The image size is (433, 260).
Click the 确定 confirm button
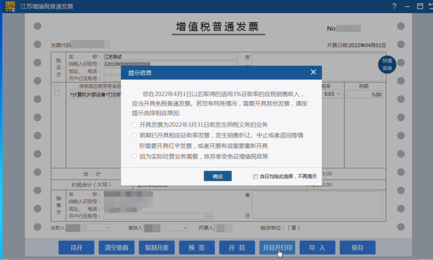218,176
